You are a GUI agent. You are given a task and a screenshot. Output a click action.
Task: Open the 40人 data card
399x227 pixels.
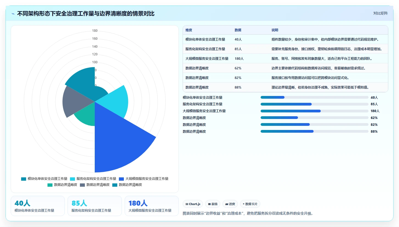point(38,206)
